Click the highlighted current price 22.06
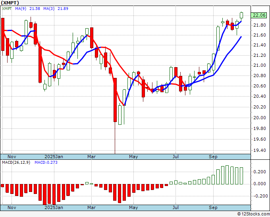This screenshot has width=270, height=217. pyautogui.click(x=259, y=15)
